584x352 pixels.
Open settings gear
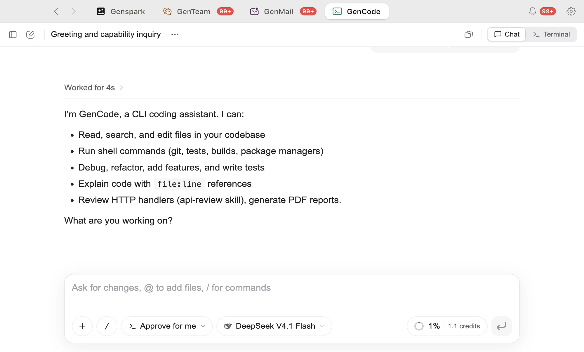(571, 11)
